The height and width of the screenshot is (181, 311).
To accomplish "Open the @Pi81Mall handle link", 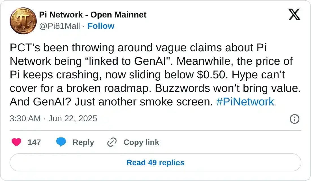I will [x=60, y=26].
